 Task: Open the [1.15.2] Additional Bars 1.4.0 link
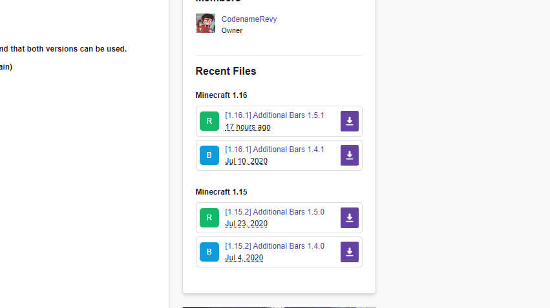(275, 246)
